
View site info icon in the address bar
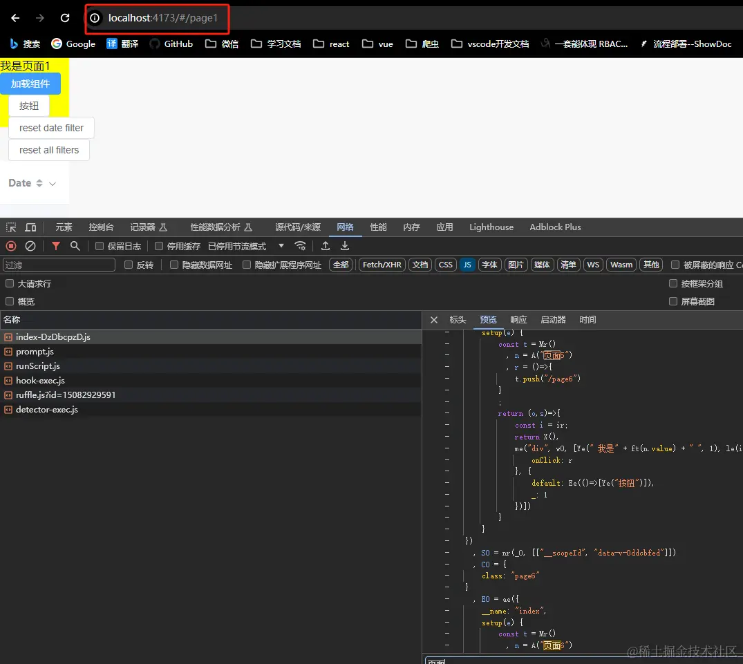tap(95, 18)
